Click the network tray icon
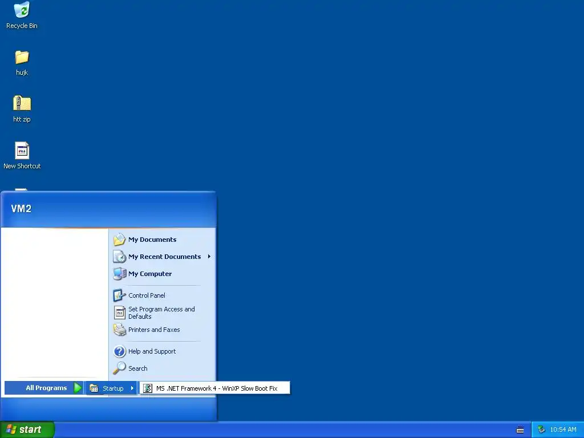This screenshot has height=438, width=584. pyautogui.click(x=541, y=430)
